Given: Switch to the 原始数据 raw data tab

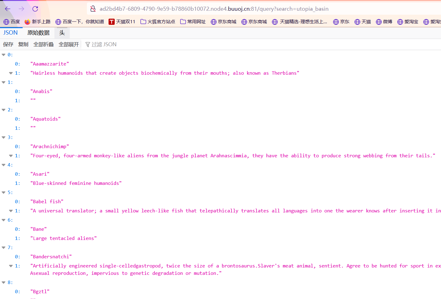Looking at the screenshot, I should click(39, 33).
